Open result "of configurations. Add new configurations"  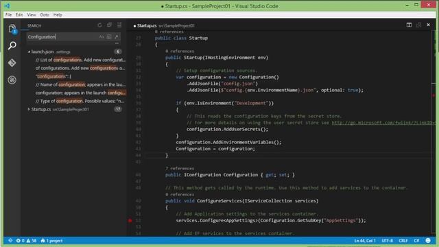80,68
